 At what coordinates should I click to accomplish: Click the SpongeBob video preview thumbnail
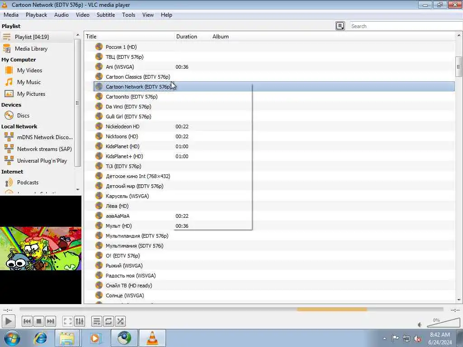pos(40,248)
